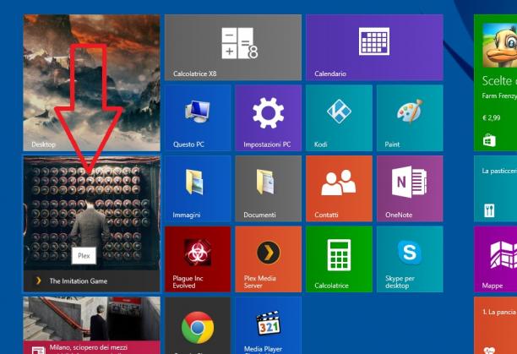Open the OneNote tile

tap(410, 188)
